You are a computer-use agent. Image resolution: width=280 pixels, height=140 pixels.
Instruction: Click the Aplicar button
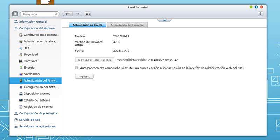point(84,76)
